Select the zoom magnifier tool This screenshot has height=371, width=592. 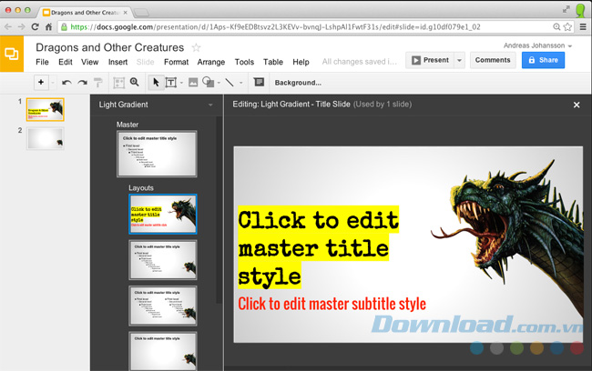[135, 82]
